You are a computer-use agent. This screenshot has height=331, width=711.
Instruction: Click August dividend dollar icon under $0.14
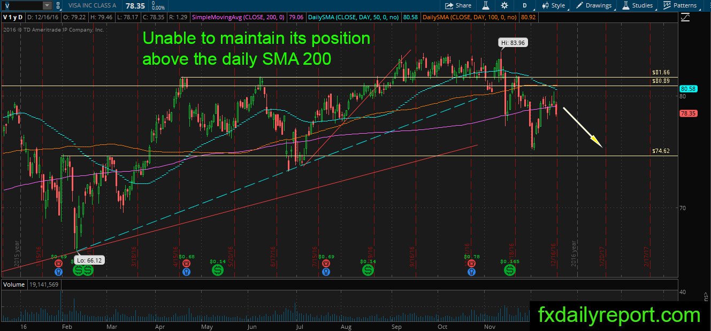tap(368, 271)
